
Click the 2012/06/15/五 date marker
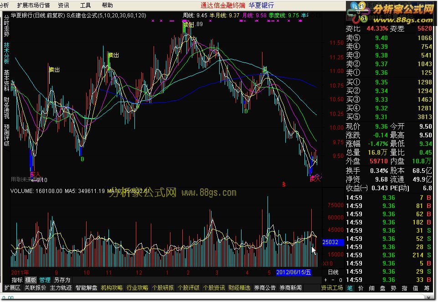click(x=294, y=272)
